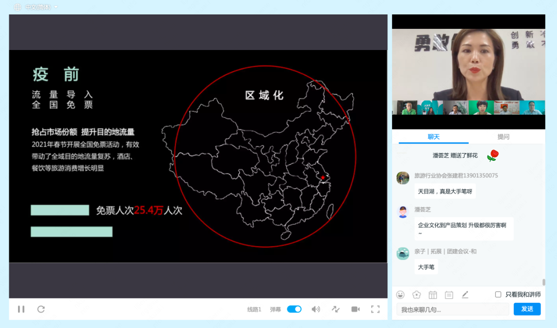Open the camera view icon in player bar
Image resolution: width=557 pixels, height=328 pixels.
pos(355,308)
